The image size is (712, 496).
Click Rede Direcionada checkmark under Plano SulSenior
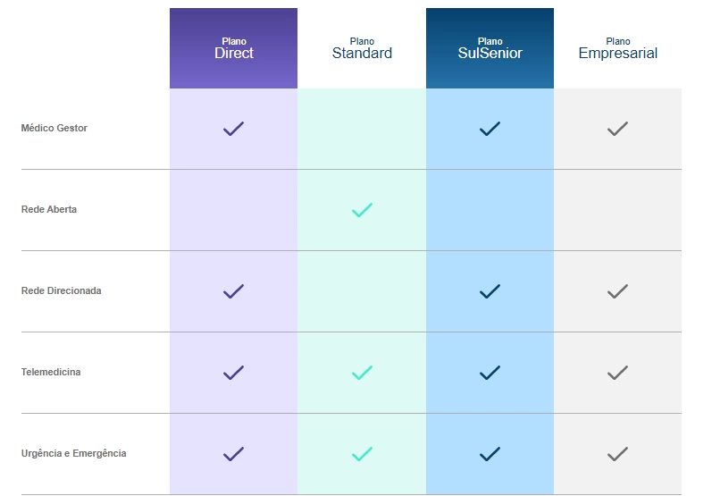tap(490, 291)
